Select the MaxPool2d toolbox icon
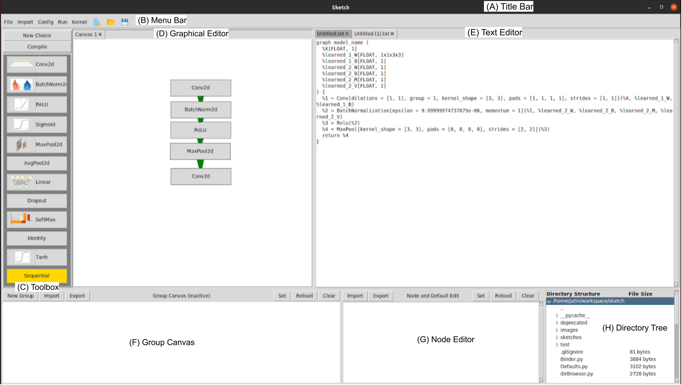The width and height of the screenshot is (682, 385). [21, 145]
